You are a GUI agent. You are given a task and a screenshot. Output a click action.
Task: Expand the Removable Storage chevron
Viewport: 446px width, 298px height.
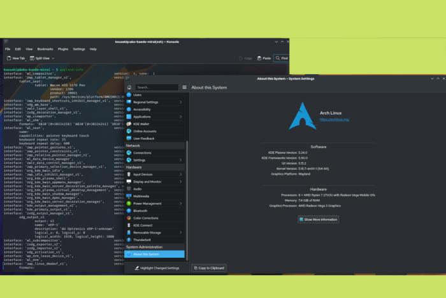click(180, 232)
